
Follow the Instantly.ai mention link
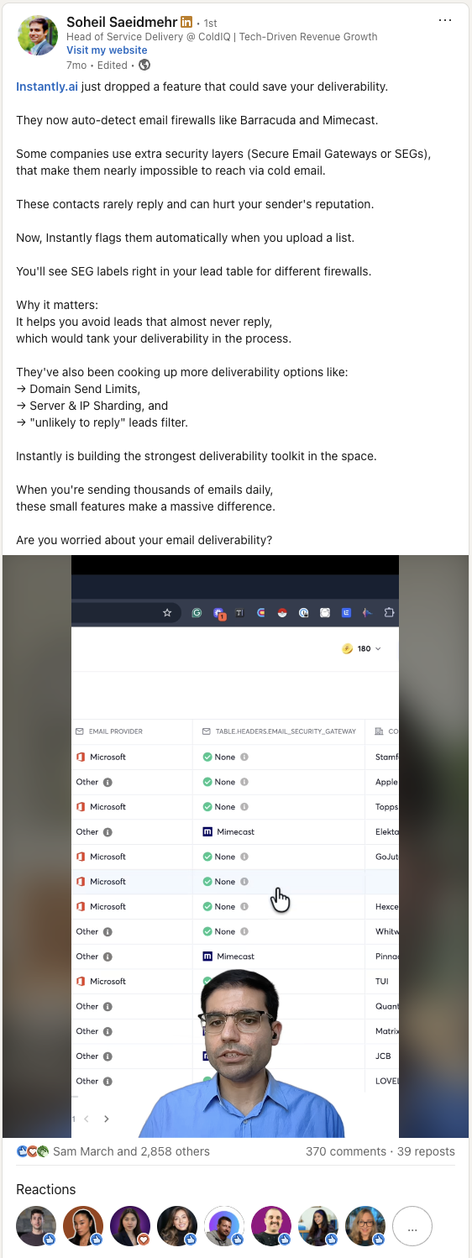pos(47,86)
